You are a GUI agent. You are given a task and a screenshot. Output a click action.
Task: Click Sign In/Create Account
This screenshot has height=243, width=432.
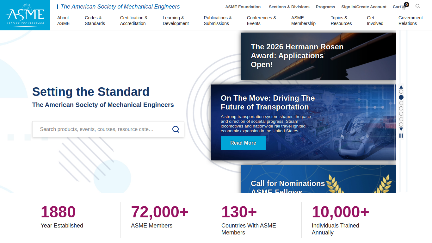point(364,7)
